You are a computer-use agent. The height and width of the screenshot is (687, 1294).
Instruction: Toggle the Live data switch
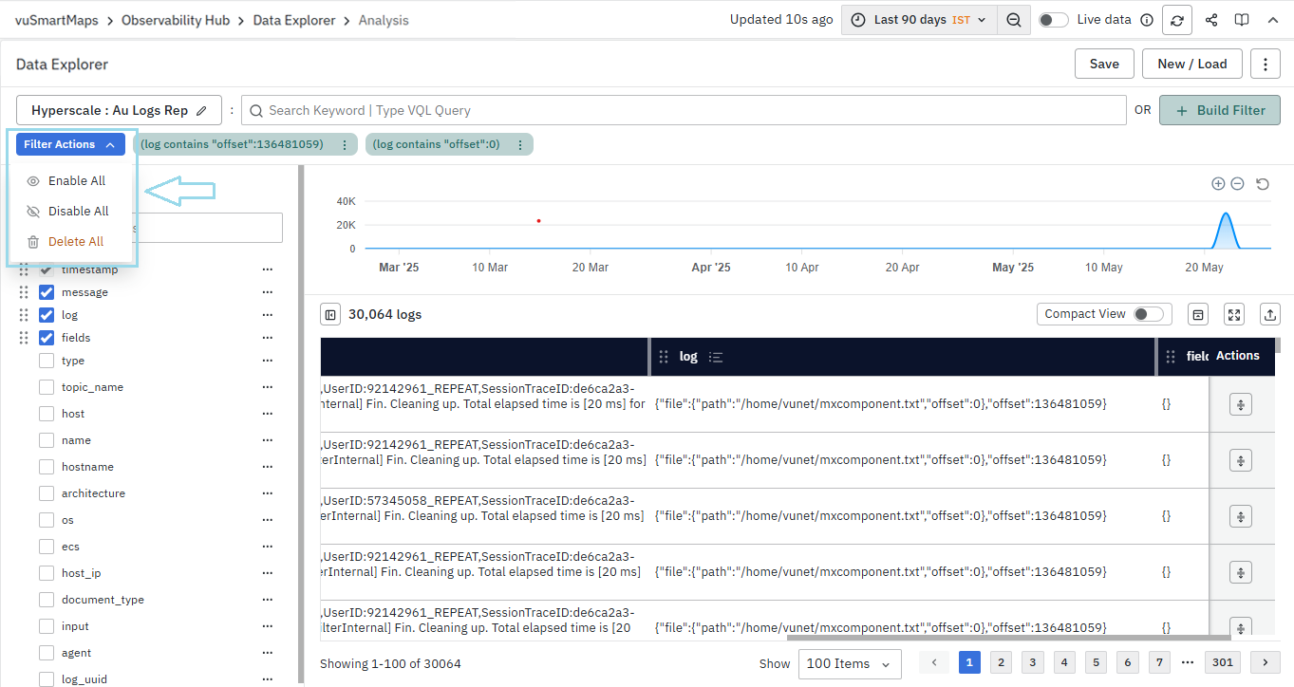pyautogui.click(x=1053, y=20)
